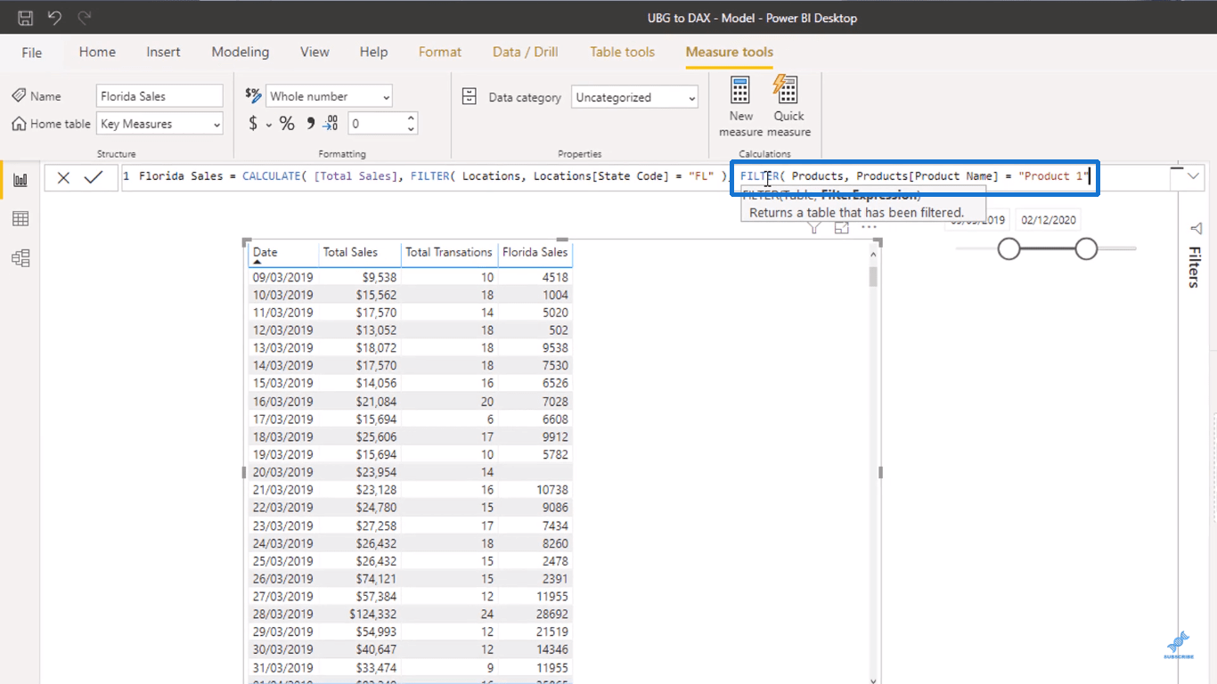Switch to Model view in sidebar

click(20, 258)
